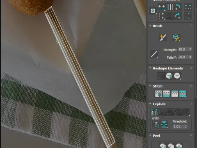
Task: Collapse the Reshape Elements rollout
Action: (x=150, y=68)
